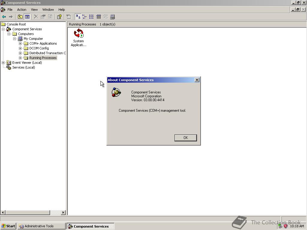Click the computer toolbar icon
This screenshot has width=307, height=230.
coord(112,17)
